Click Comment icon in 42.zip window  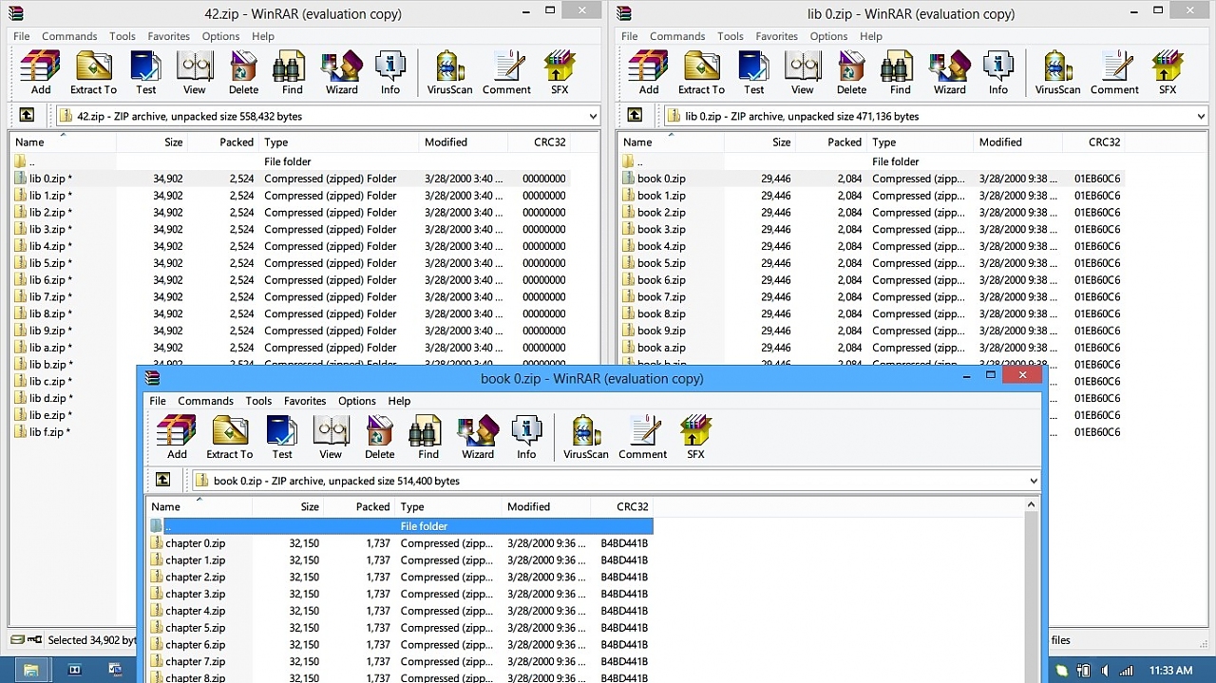click(x=506, y=72)
